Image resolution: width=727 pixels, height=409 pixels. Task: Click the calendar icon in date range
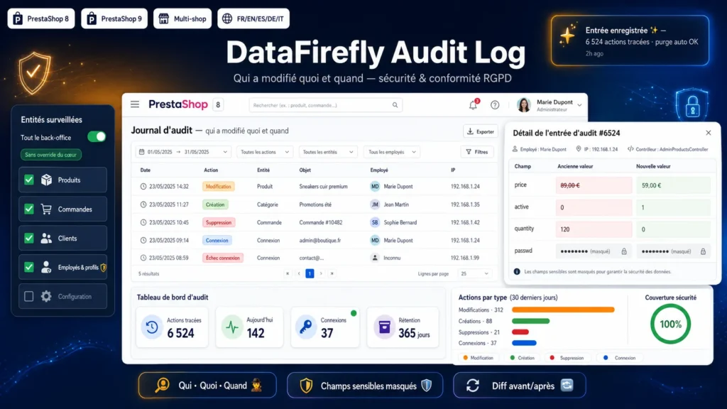click(x=142, y=152)
